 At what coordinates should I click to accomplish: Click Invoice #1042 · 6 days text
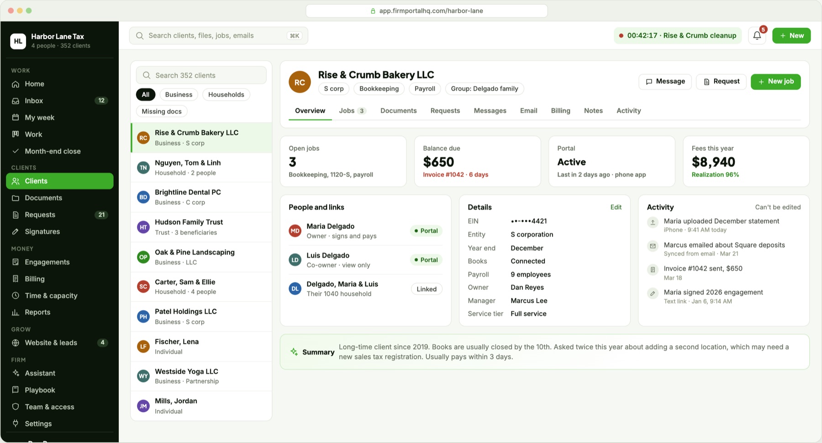(x=455, y=175)
